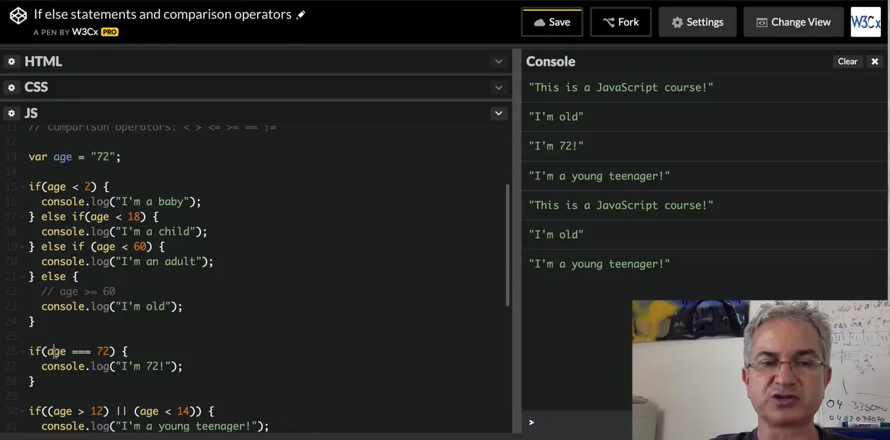
Task: Click the PRO badge
Action: point(110,32)
